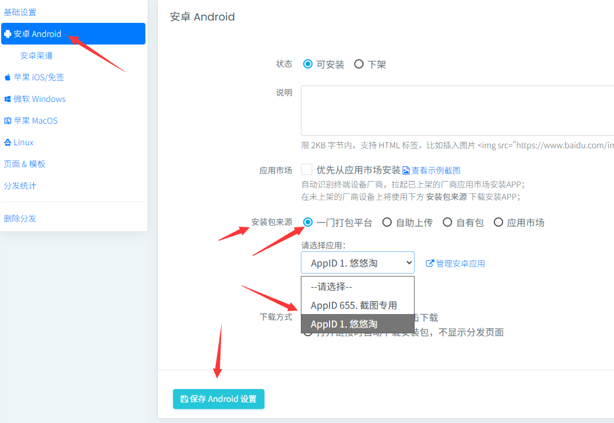Viewport: 614px width, 423px height.
Task: Open the 请选择应用 dropdown box
Action: click(x=357, y=263)
